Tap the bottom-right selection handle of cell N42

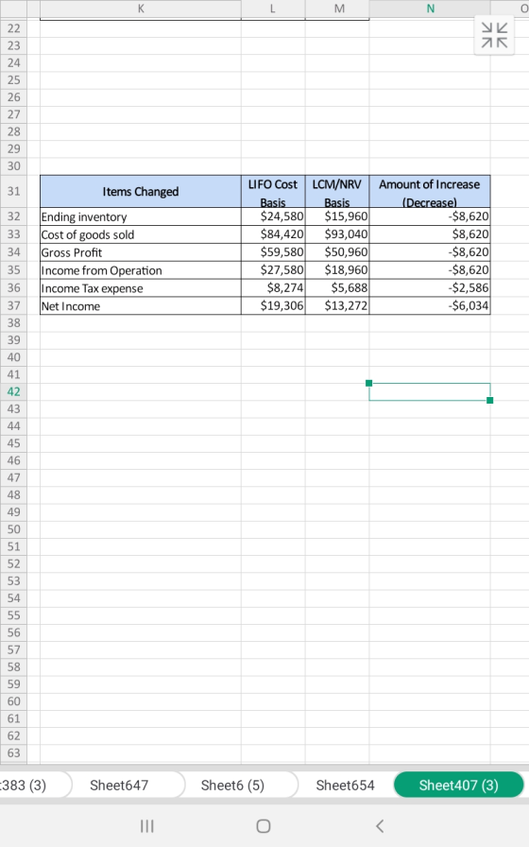pyautogui.click(x=489, y=400)
